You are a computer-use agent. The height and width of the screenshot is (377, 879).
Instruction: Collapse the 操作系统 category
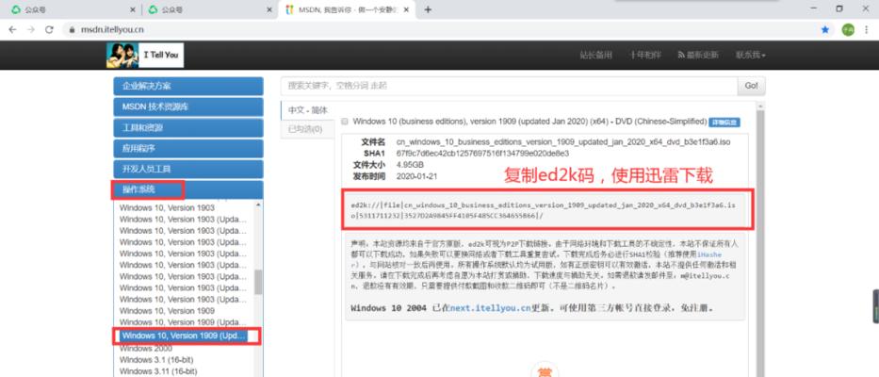coord(188,189)
